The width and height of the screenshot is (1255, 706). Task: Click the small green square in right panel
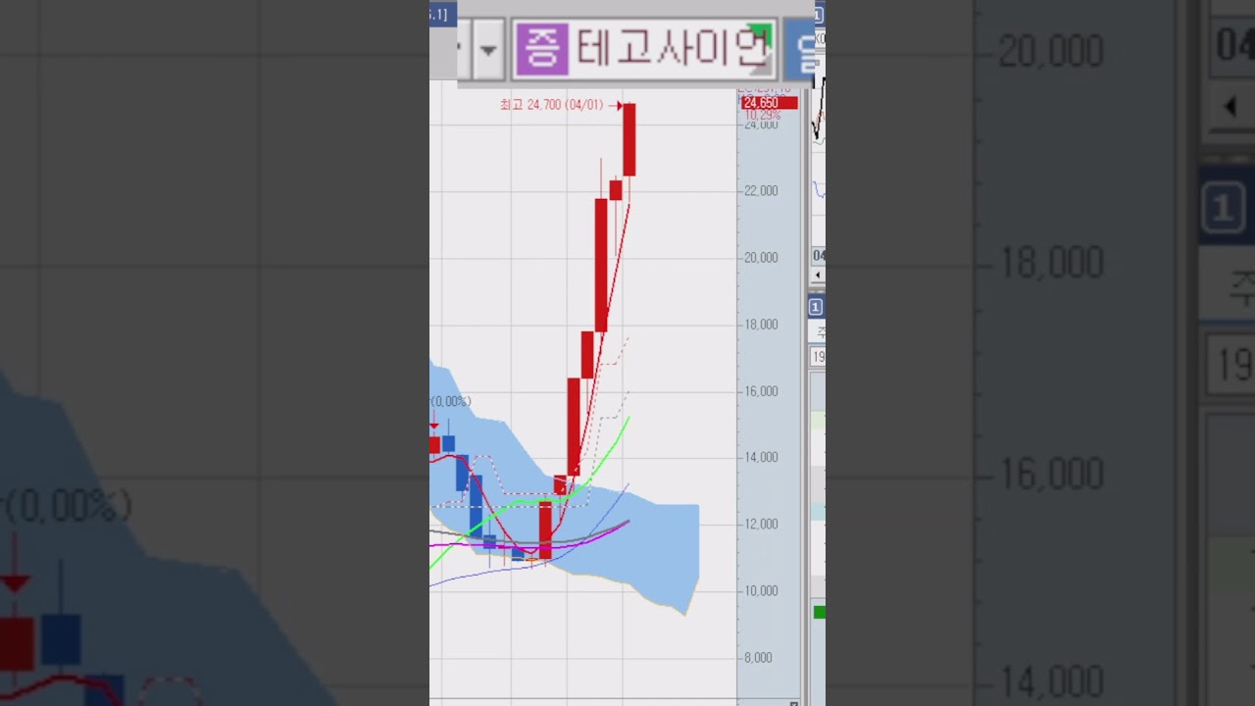(820, 612)
